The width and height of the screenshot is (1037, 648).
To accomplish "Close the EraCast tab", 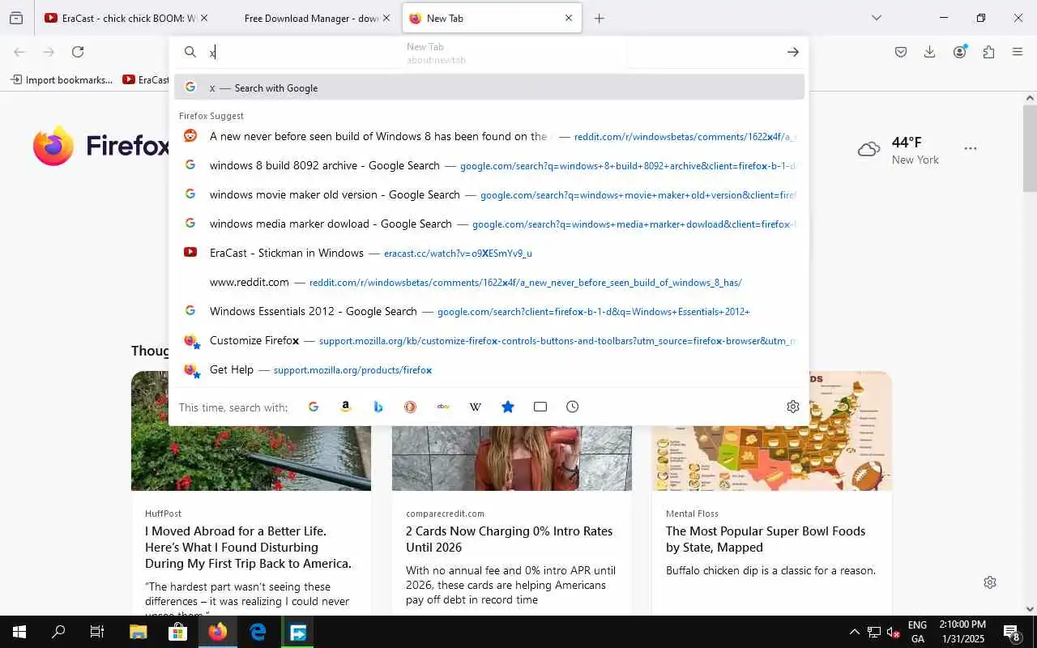I will coord(204,18).
